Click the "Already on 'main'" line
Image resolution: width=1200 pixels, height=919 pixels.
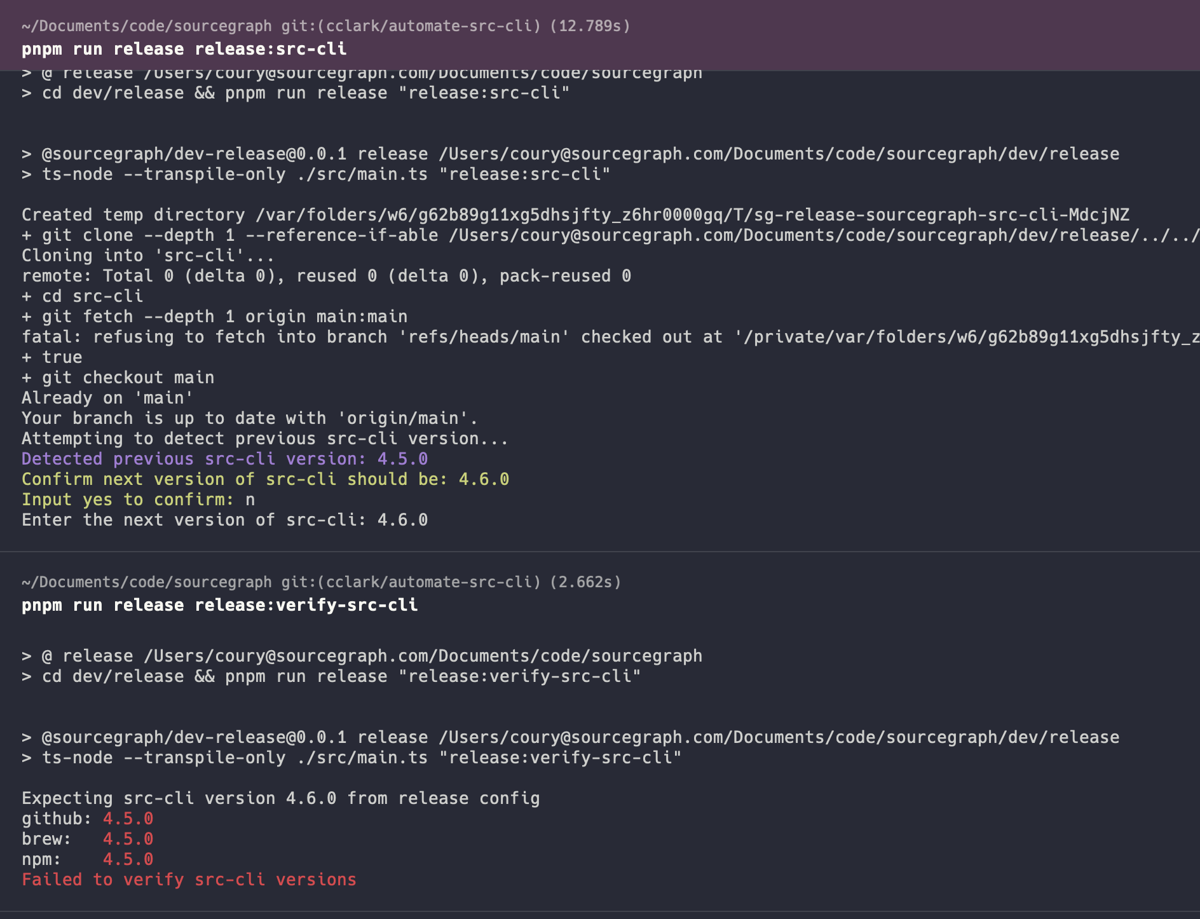[107, 398]
